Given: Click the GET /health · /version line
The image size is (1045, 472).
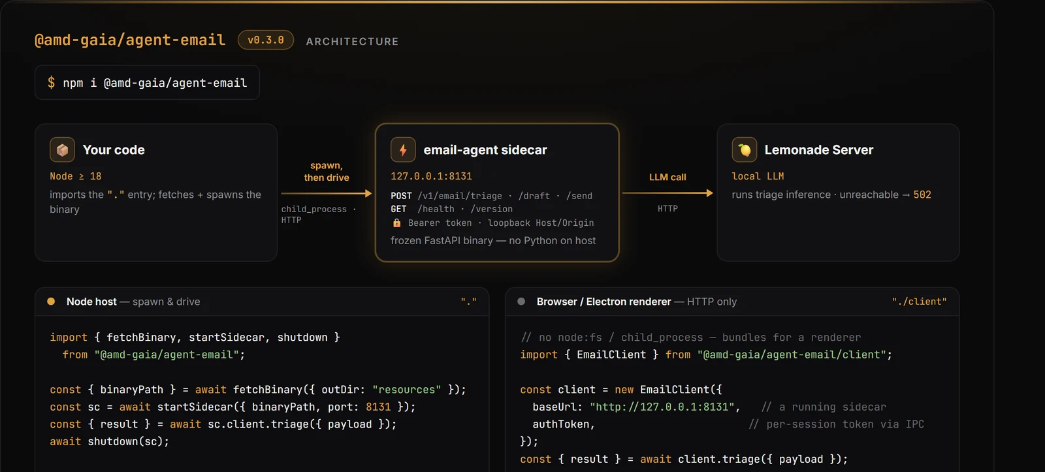Looking at the screenshot, I should (451, 209).
